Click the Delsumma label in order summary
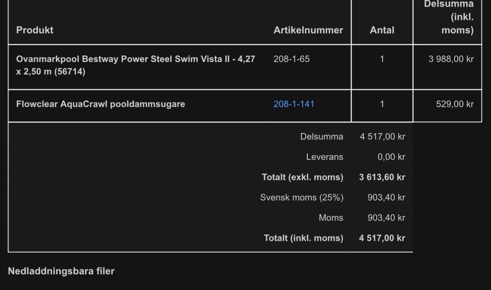Image resolution: width=491 pixels, height=290 pixels. tap(322, 137)
